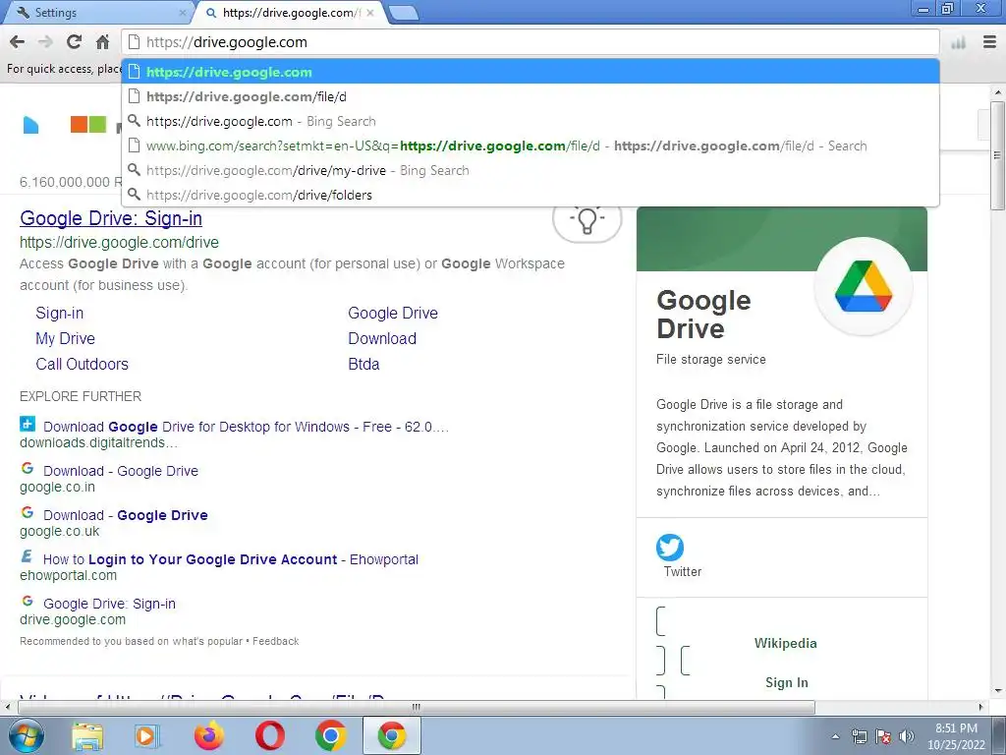Viewport: 1006px width, 755px height.
Task: Launch Firefox from the taskbar
Action: pyautogui.click(x=209, y=736)
